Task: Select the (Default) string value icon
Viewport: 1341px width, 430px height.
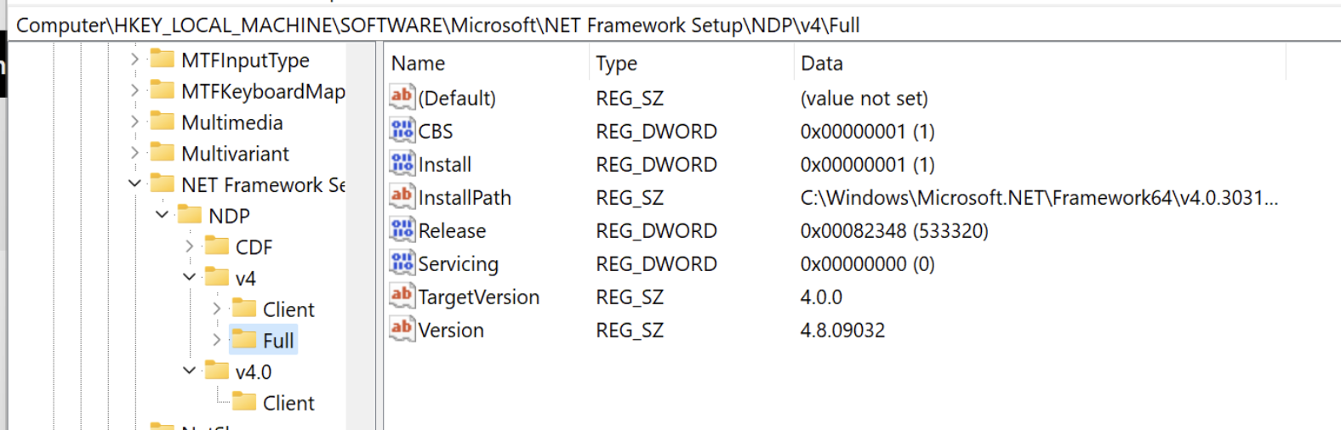Action: 402,98
